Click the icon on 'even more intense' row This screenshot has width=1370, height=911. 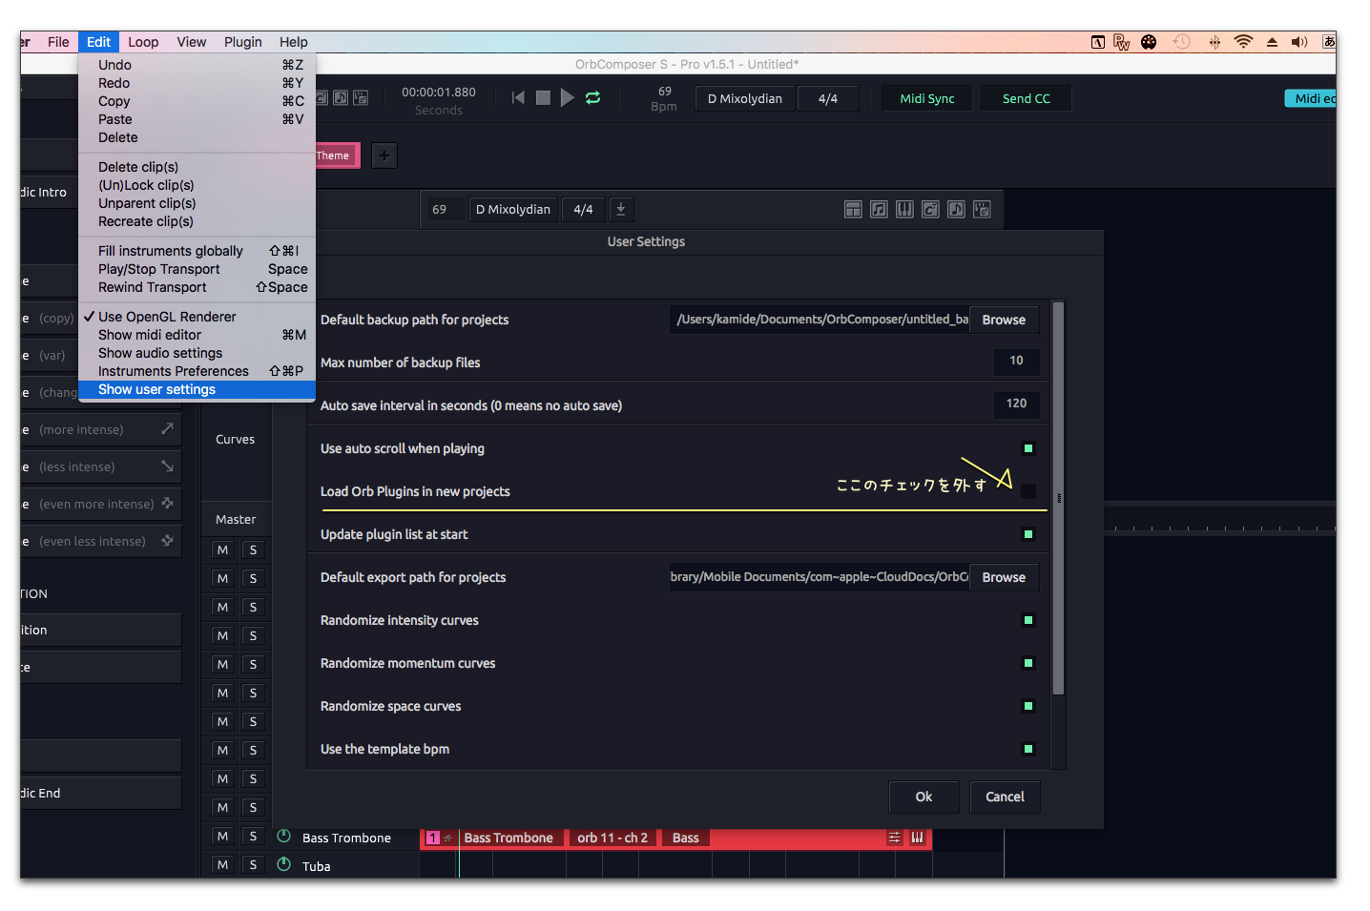pyautogui.click(x=167, y=503)
